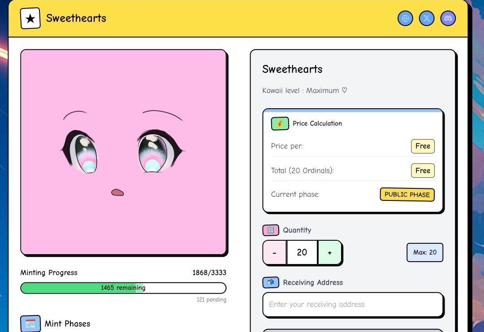Viewport: 484px width, 332px height.
Task: Click the 'Price Calculation' heading
Action: click(317, 123)
